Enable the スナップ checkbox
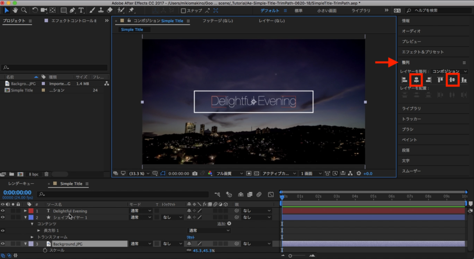Viewport: 474px width, 259px height. 184,11
